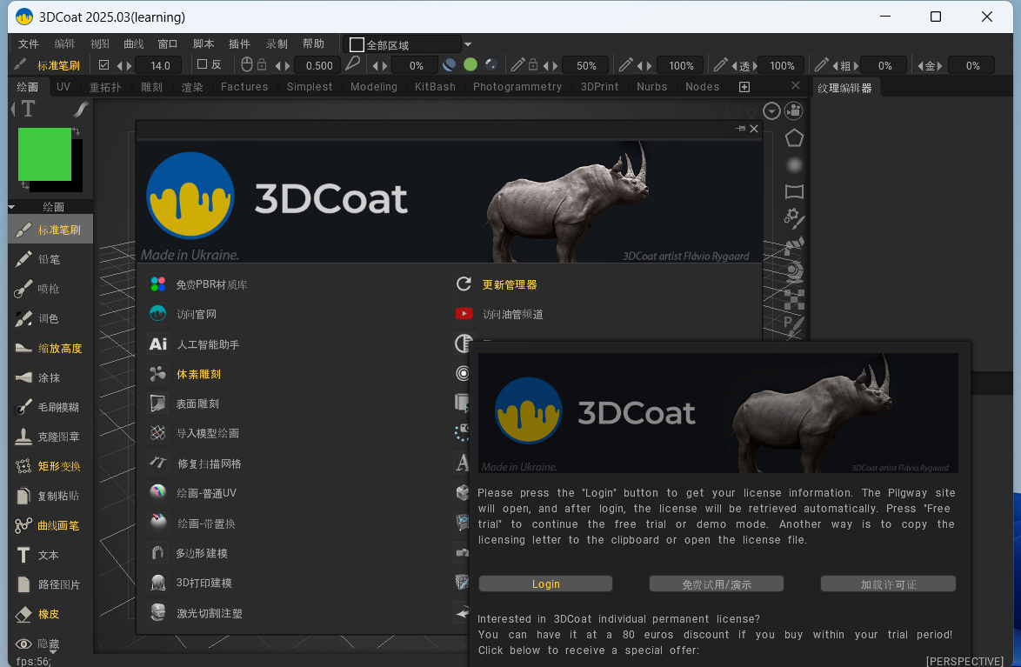The width and height of the screenshot is (1021, 667).
Task: Increase the 0.500 depth value with right arrow
Action: pyautogui.click(x=287, y=66)
